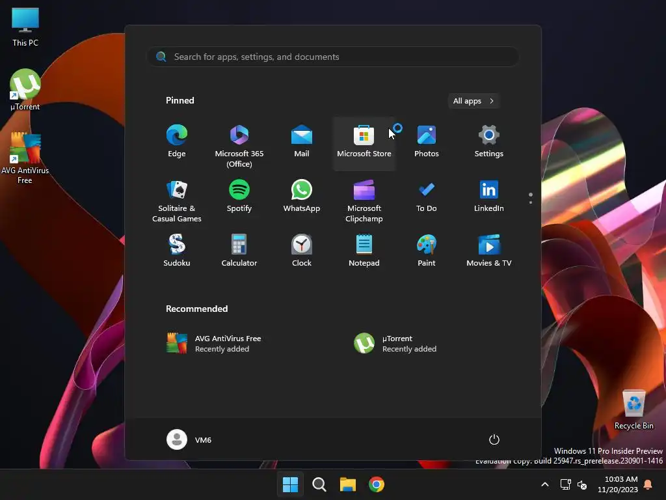Select This PC desktop icon

coord(25,27)
